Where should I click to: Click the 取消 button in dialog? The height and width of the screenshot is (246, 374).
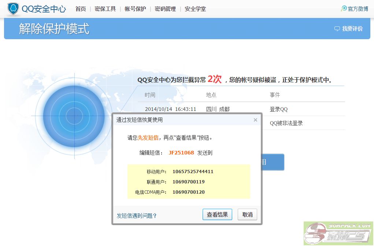tap(247, 215)
